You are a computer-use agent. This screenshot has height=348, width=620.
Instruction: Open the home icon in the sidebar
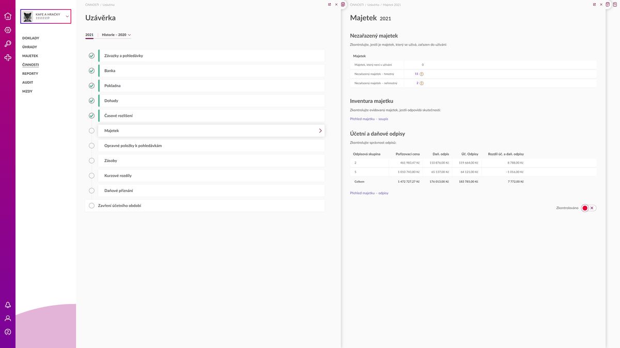tap(8, 16)
